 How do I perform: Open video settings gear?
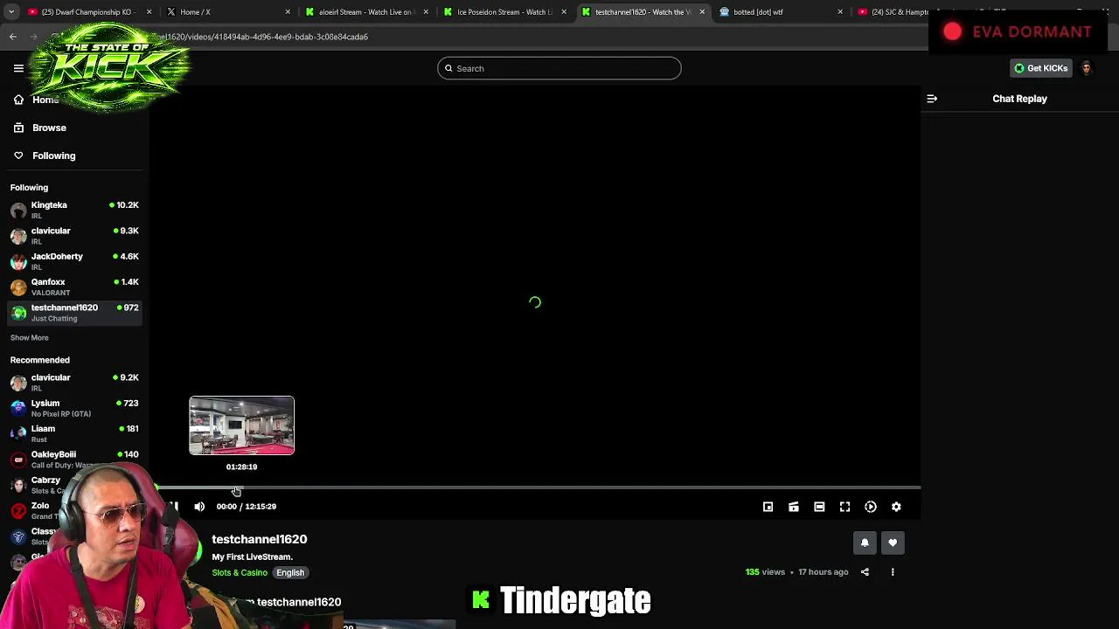[896, 507]
